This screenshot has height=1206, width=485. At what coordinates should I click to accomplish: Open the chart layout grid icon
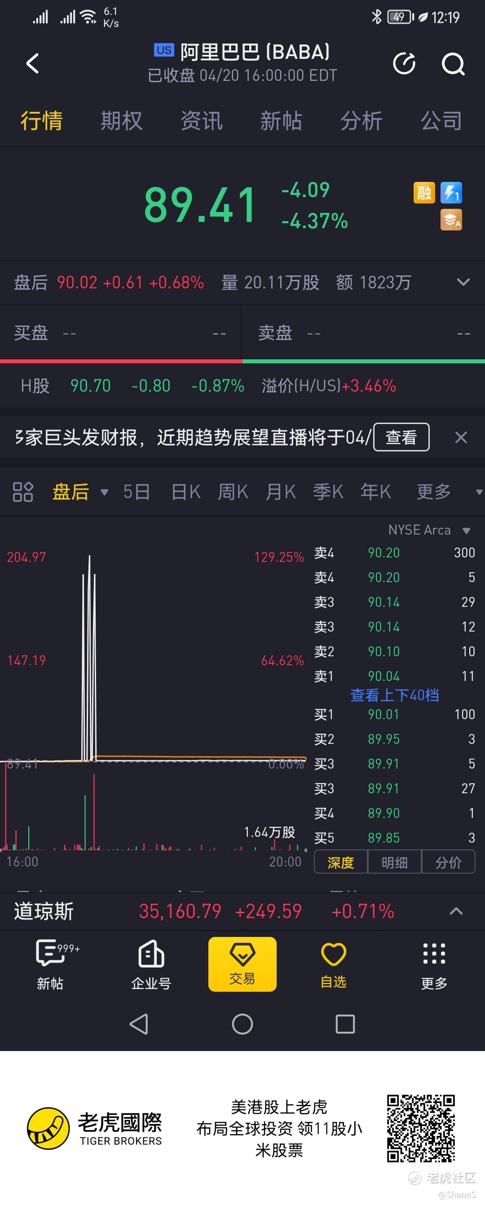tap(22, 491)
